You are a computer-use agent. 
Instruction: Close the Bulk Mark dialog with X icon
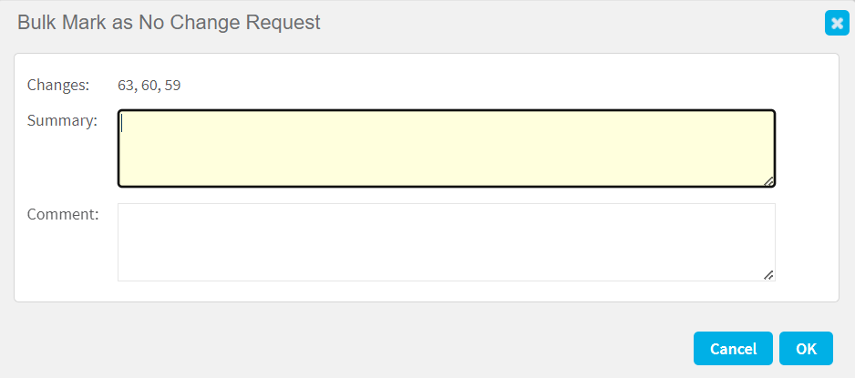pos(837,24)
